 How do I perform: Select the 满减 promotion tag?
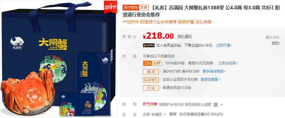[x=151, y=71]
